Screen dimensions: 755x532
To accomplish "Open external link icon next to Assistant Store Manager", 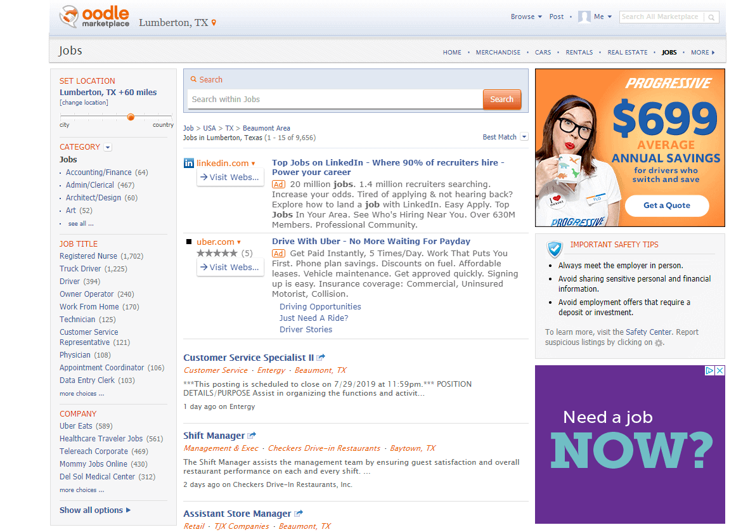I will [299, 513].
